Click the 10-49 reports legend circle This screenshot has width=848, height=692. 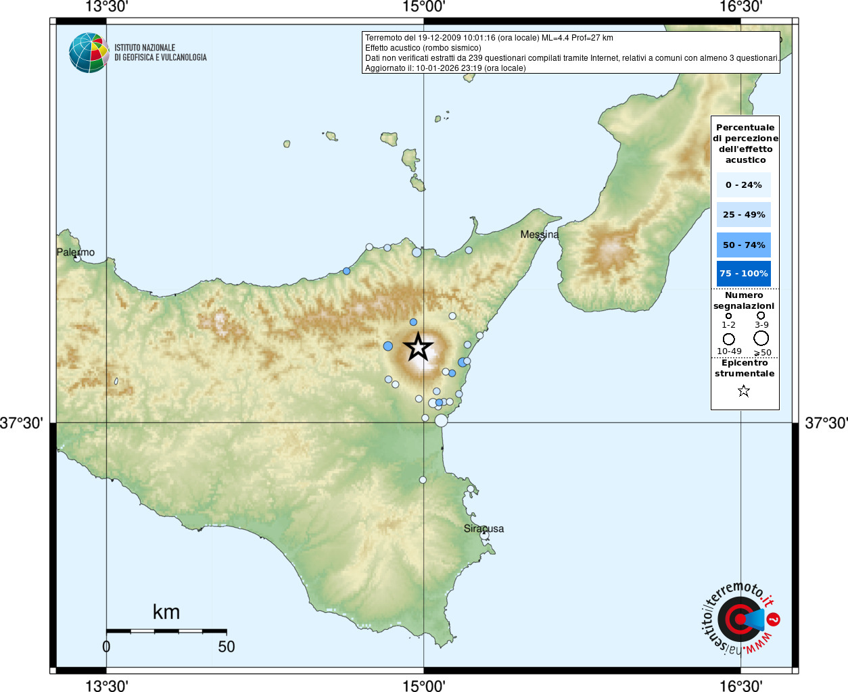(x=729, y=339)
